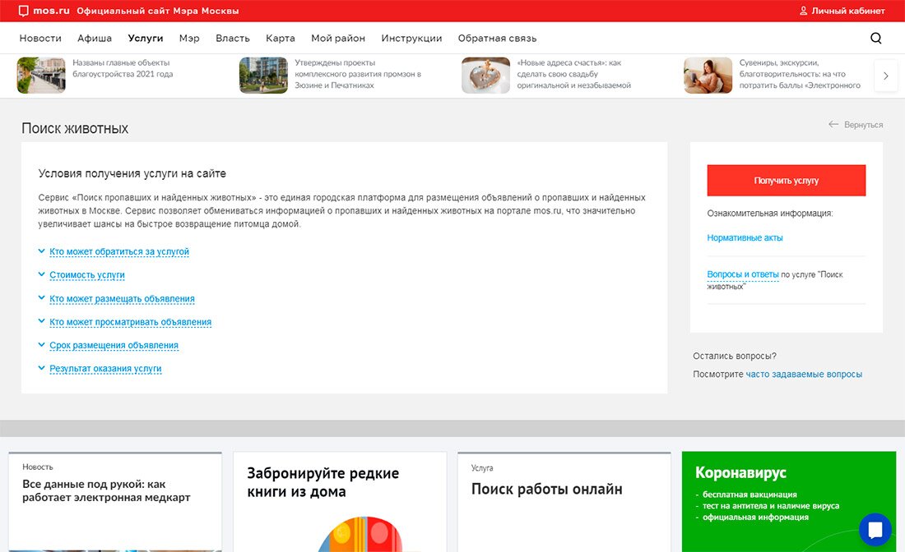Click the Вернуться back arrow
This screenshot has width=905, height=552.
click(833, 125)
